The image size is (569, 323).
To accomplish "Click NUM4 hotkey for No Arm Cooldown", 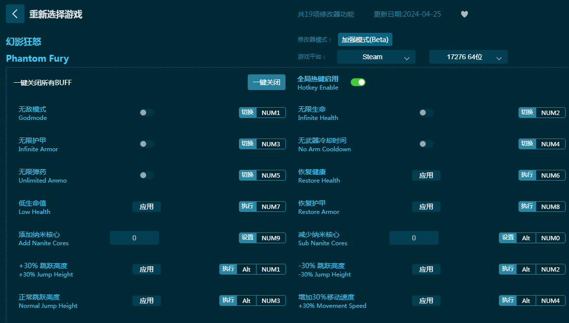I will point(550,144).
